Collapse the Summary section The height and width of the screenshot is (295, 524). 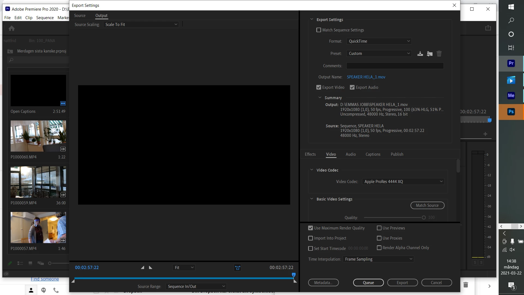320,98
